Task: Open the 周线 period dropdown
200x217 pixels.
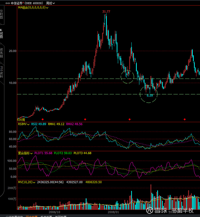Action: (x=50, y=3)
